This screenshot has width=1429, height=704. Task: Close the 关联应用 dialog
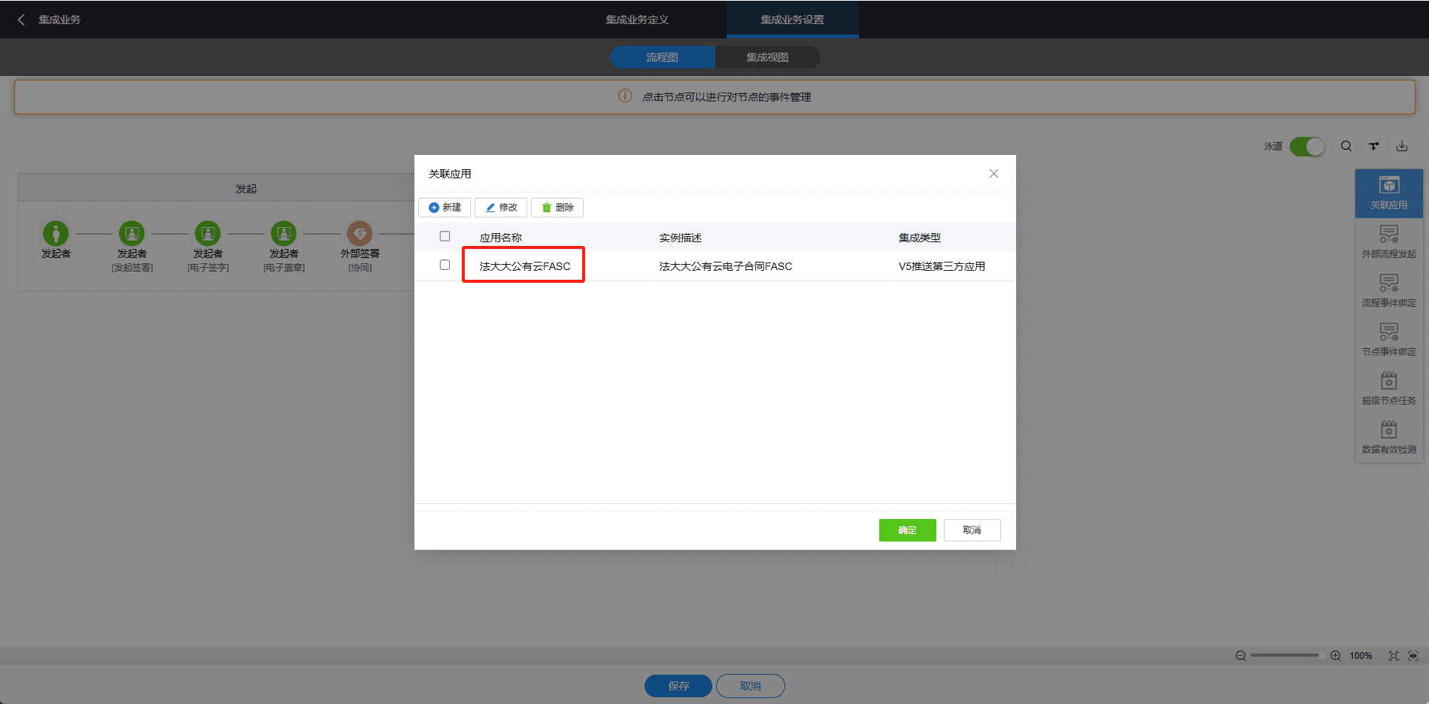tap(994, 174)
